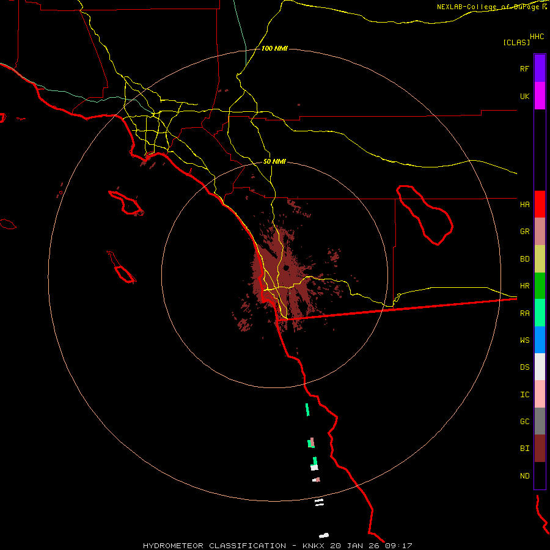550x550 pixels.
Task: Click the HR legend label
Action: click(x=524, y=286)
